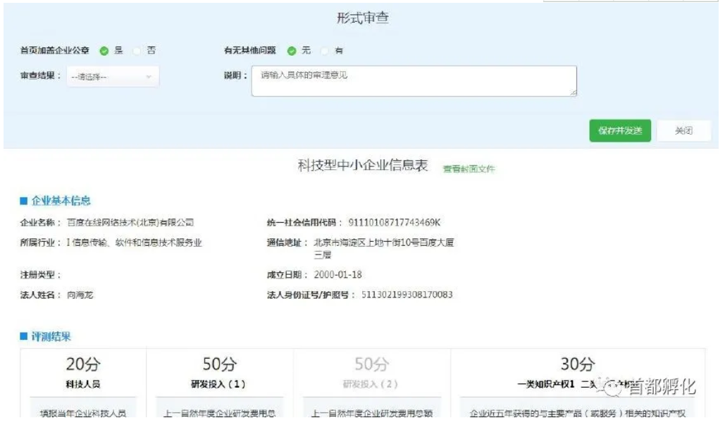Select '是' for 首页加盖企业公章
Viewport: 725px width, 437px height.
point(104,51)
